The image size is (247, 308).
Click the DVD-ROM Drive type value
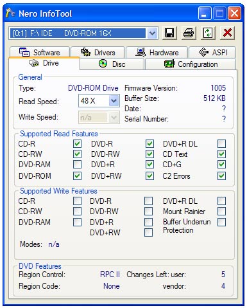click(x=93, y=88)
